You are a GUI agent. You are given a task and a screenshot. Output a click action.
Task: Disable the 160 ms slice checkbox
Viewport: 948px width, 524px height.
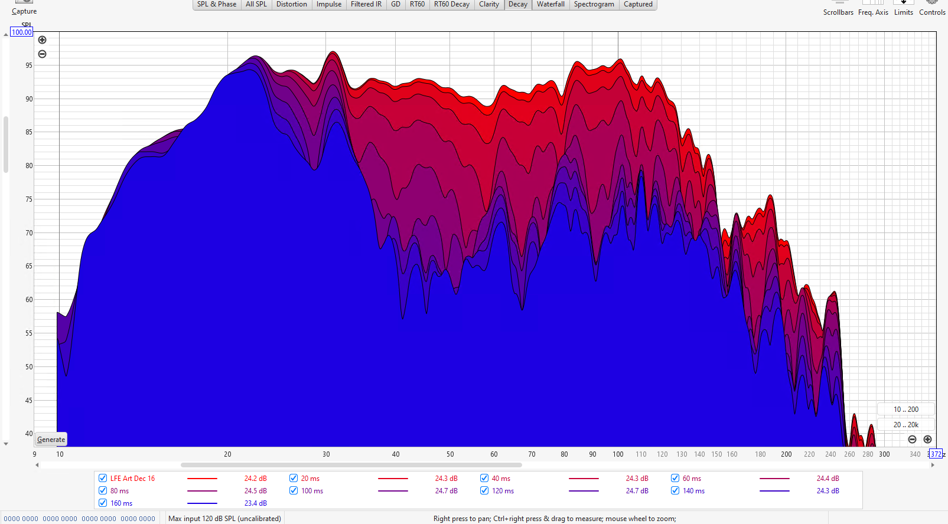tap(103, 503)
